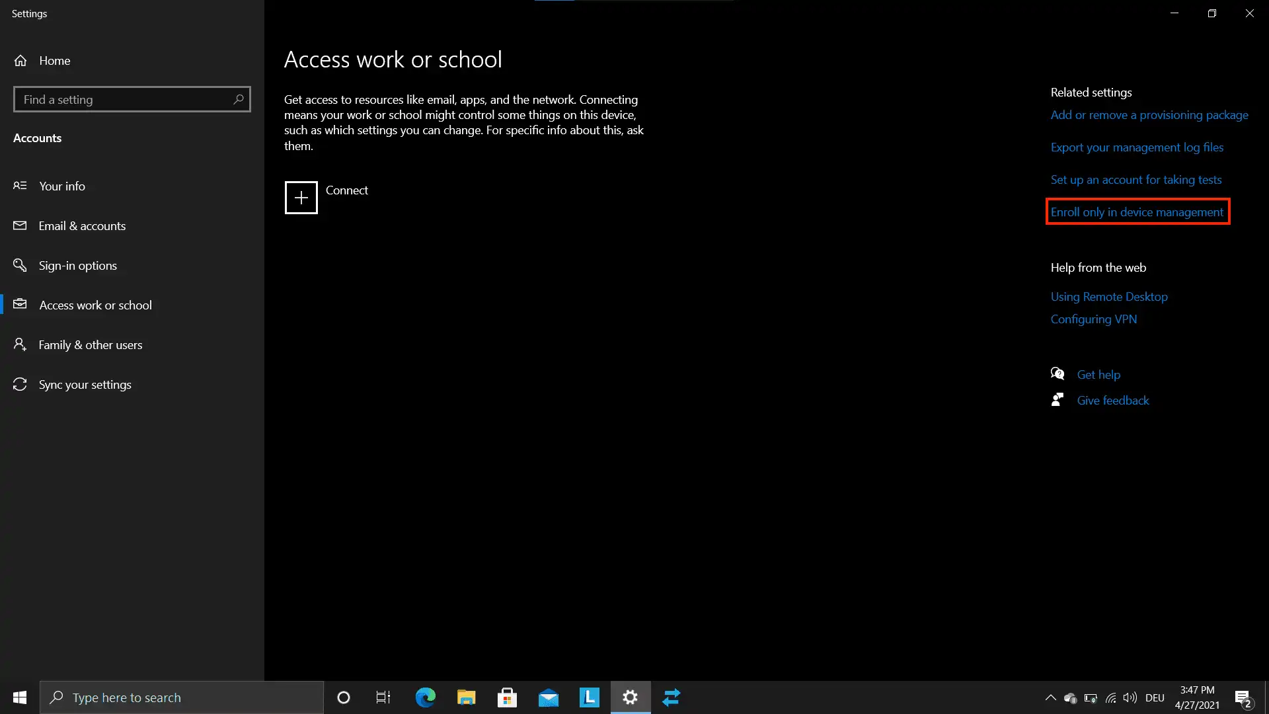The width and height of the screenshot is (1269, 714).
Task: Show hidden system tray icons
Action: point(1050,697)
